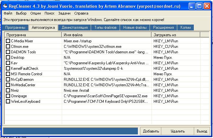Click the C:\WINDOWS\system32\ctfmon.exe path
The height and width of the screenshot is (138, 213).
click(x=92, y=47)
